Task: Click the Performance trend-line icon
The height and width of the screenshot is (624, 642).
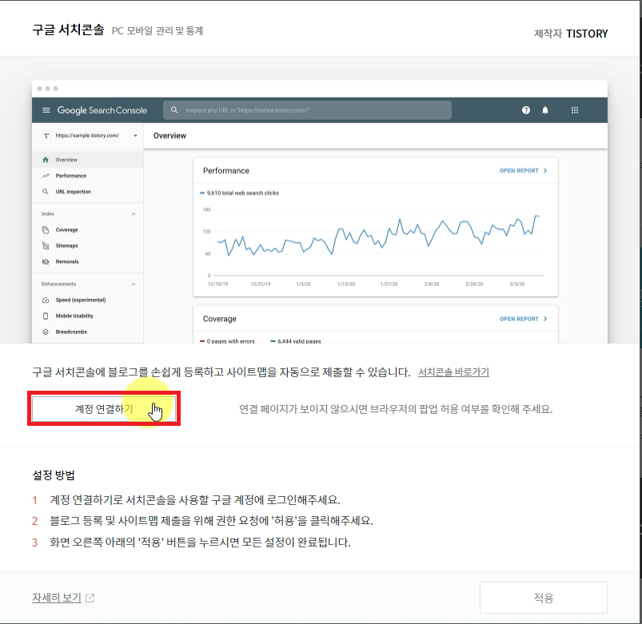Action: pos(46,176)
